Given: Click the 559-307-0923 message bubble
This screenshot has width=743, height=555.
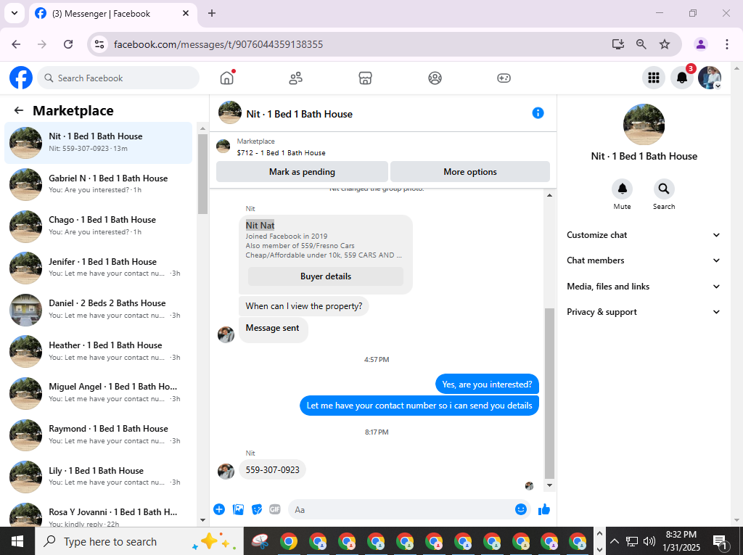Looking at the screenshot, I should (x=273, y=469).
